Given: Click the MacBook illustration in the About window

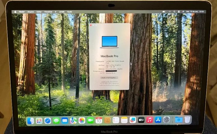Looking at the screenshot, I should tap(109, 42).
